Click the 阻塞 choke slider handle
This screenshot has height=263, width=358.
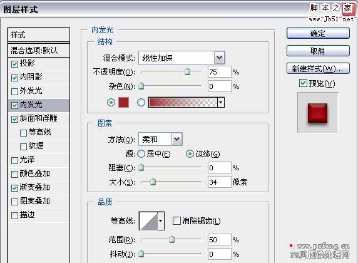tap(141, 167)
